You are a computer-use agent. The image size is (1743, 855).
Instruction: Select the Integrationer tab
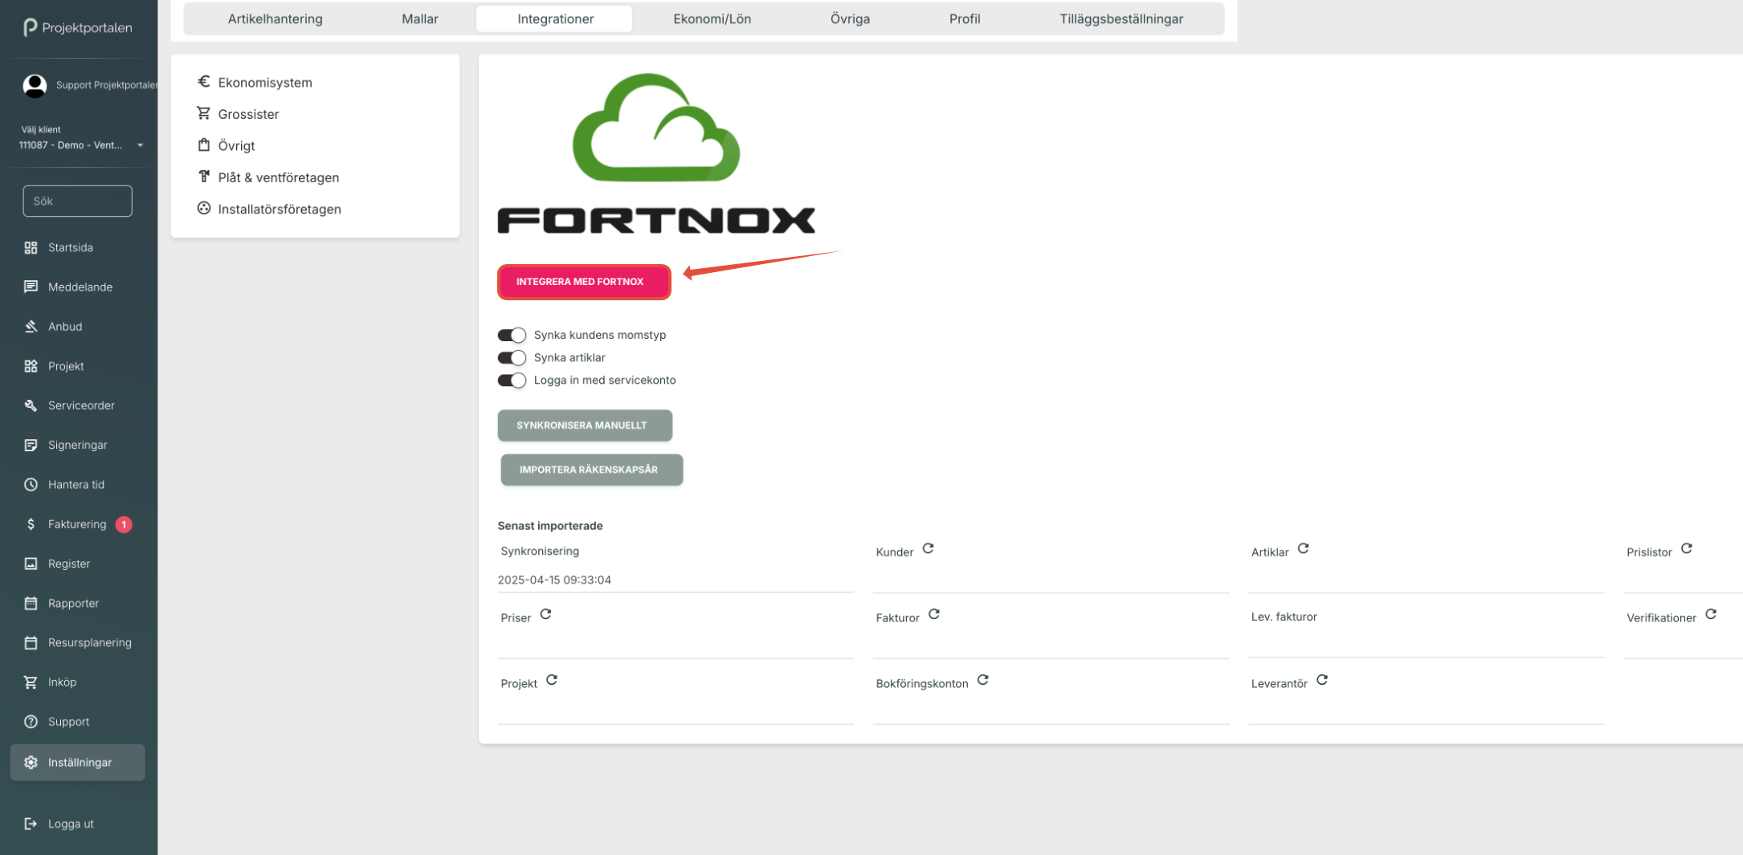point(555,18)
